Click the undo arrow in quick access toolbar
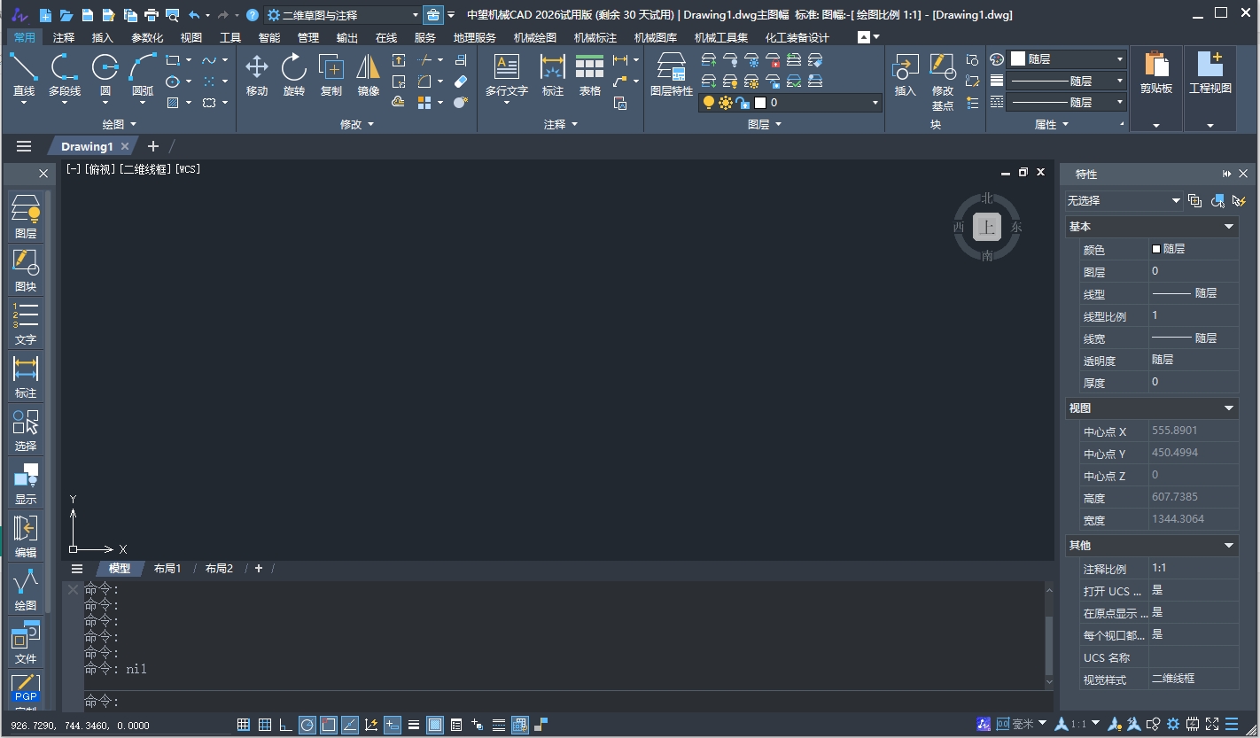The width and height of the screenshot is (1260, 738). (x=194, y=15)
